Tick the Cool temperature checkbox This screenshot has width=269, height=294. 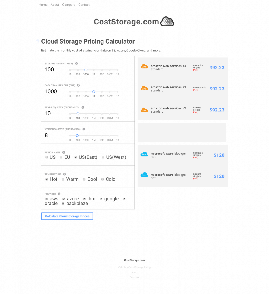[x=84, y=179]
